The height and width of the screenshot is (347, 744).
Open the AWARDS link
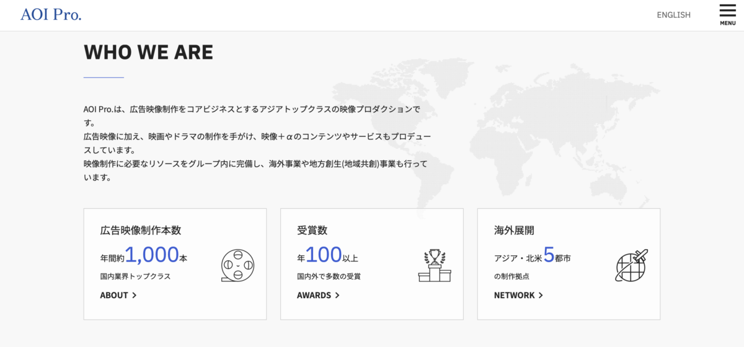[314, 296]
